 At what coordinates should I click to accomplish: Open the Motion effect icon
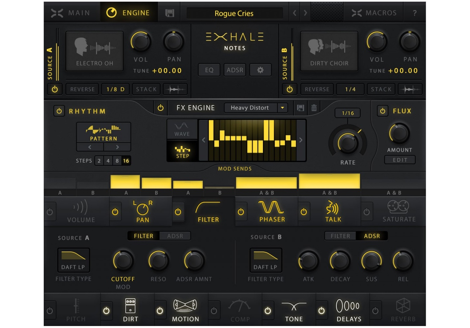coord(185,310)
